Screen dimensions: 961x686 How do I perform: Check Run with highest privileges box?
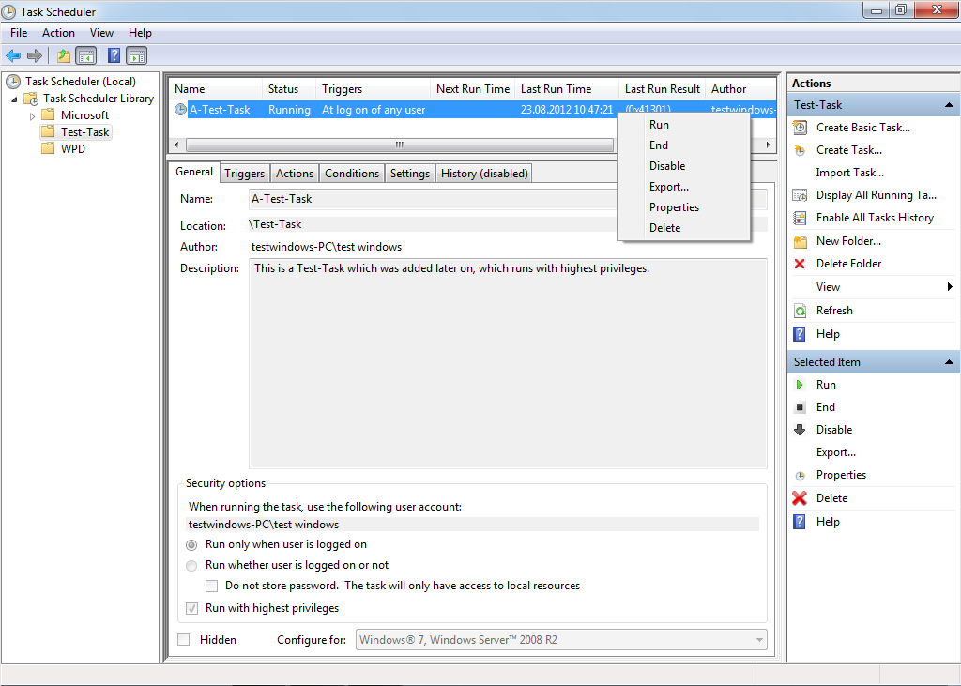pos(191,608)
